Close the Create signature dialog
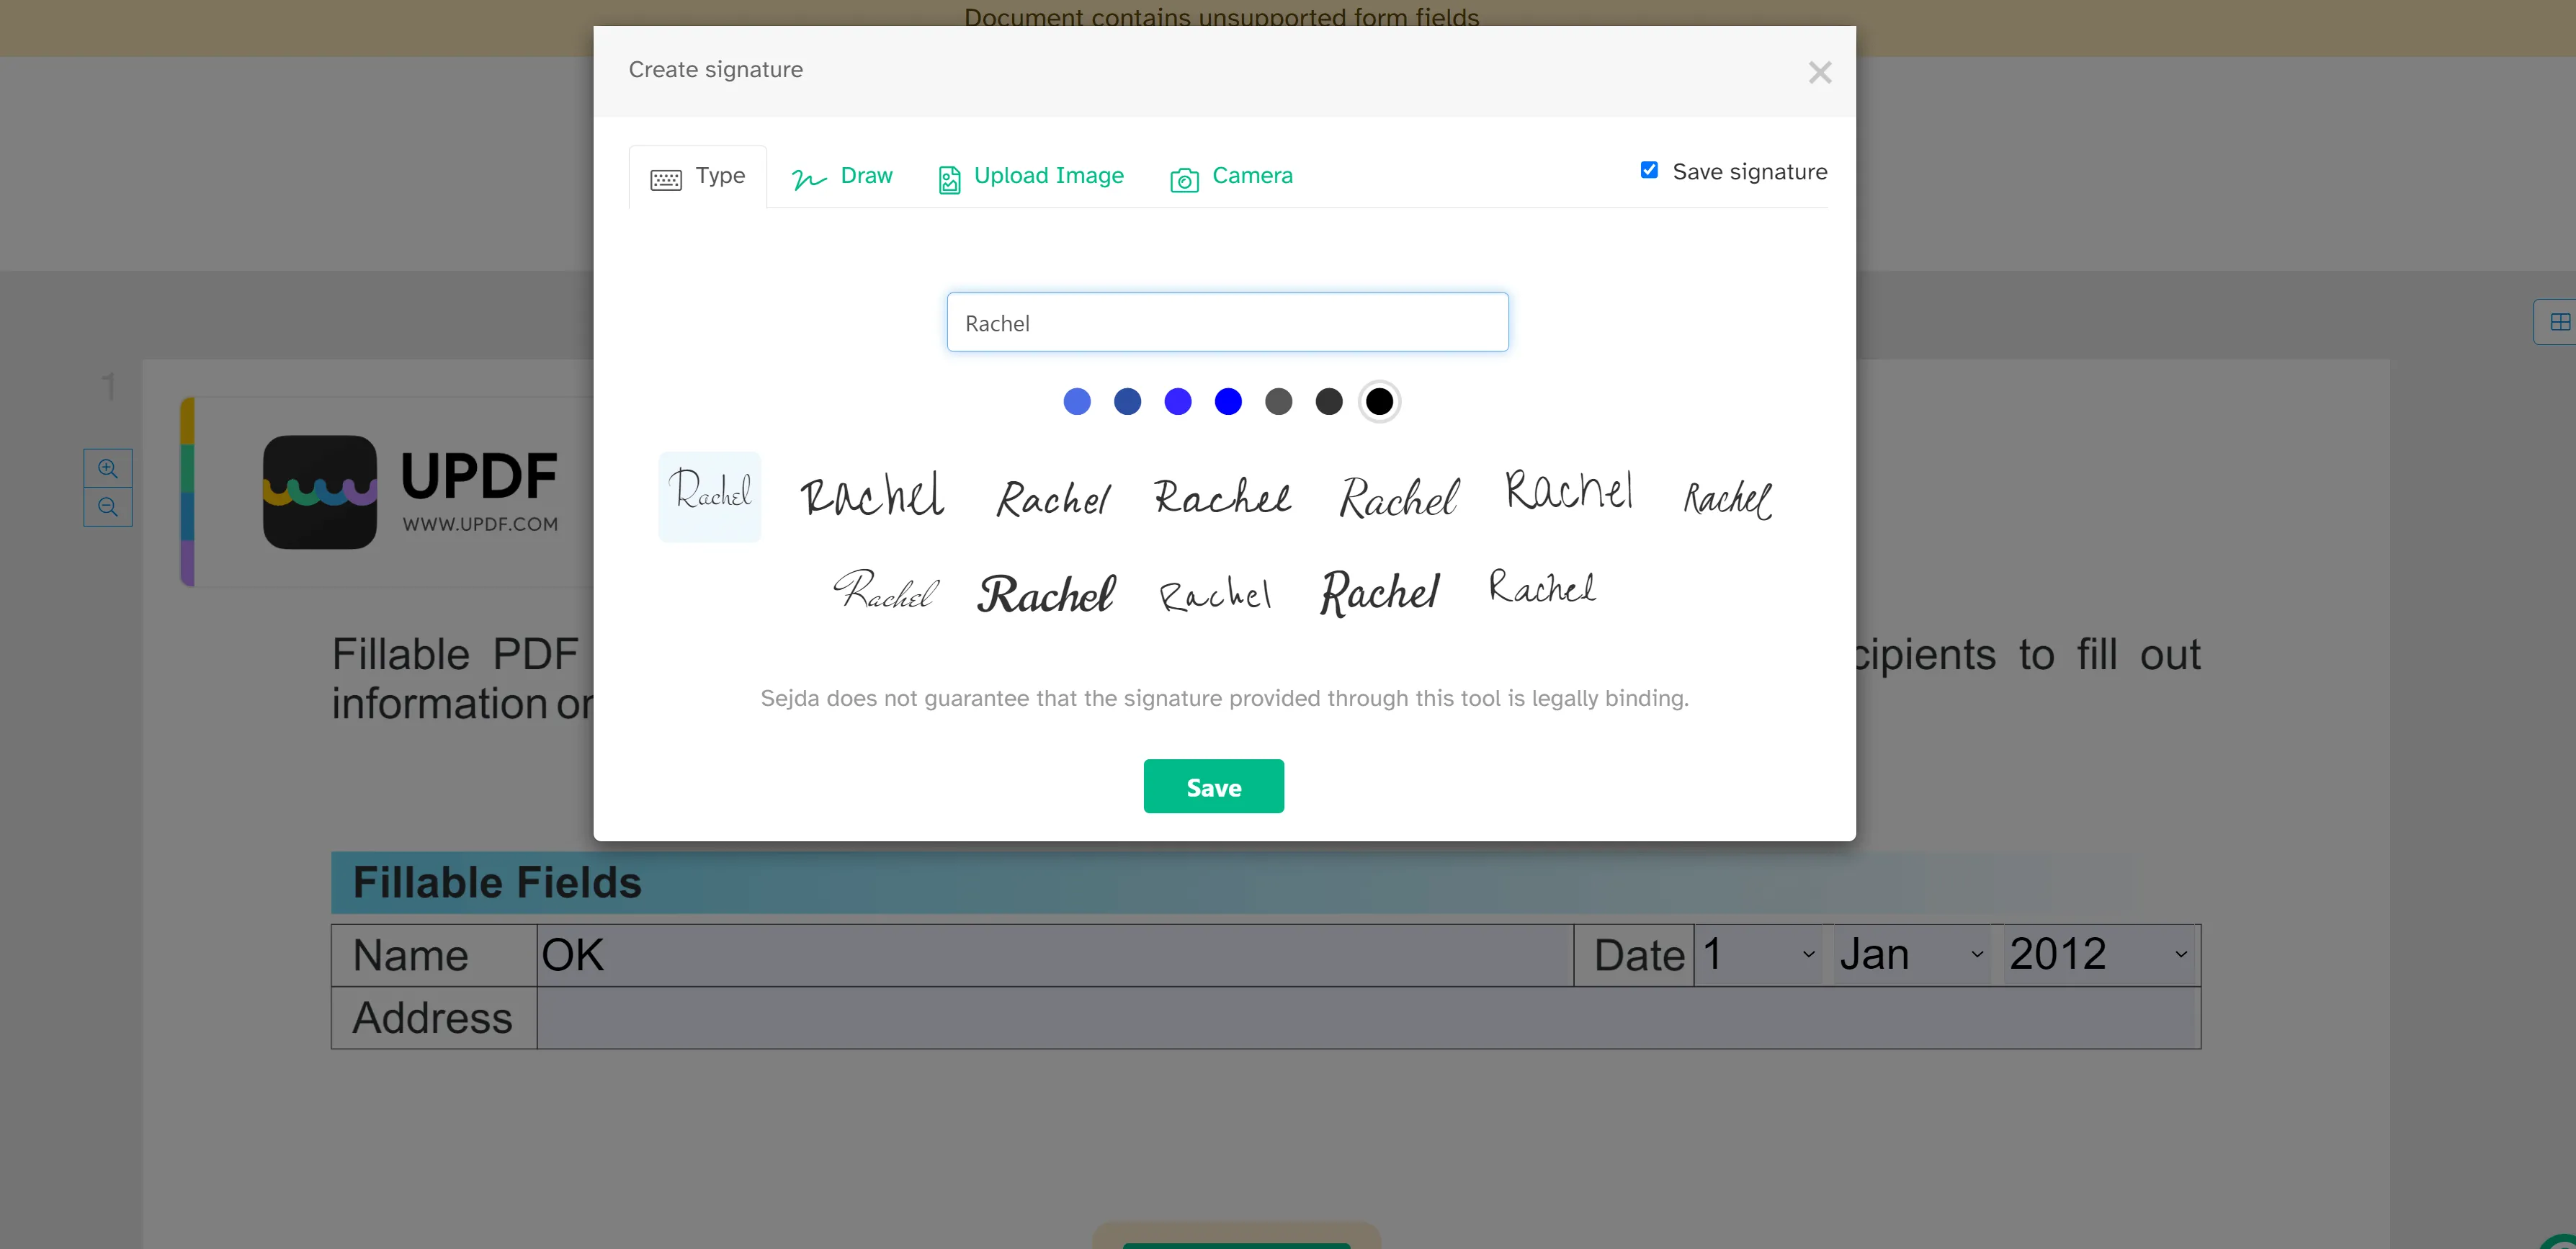The image size is (2576, 1249). tap(1820, 72)
